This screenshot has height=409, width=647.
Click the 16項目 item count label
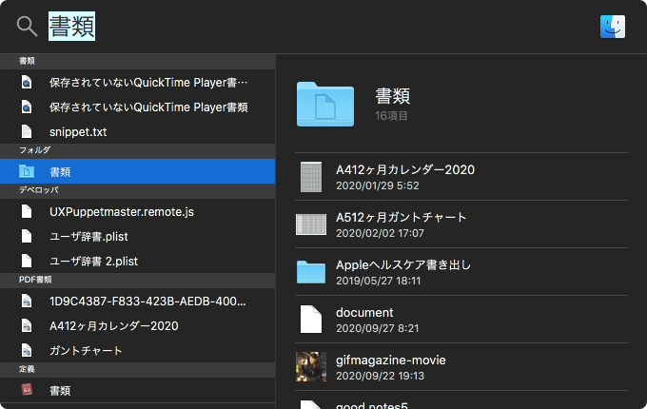coord(391,116)
